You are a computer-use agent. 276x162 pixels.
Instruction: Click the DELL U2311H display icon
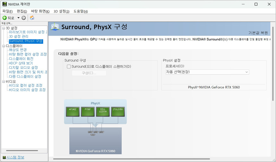tap(103, 112)
